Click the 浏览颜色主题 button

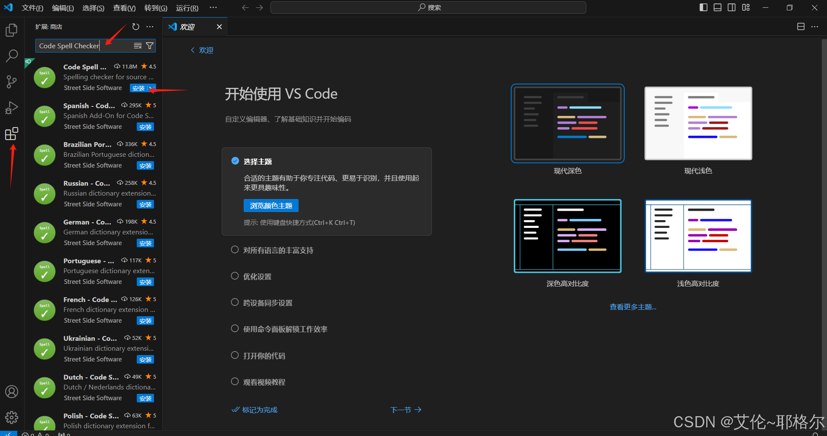coord(271,206)
